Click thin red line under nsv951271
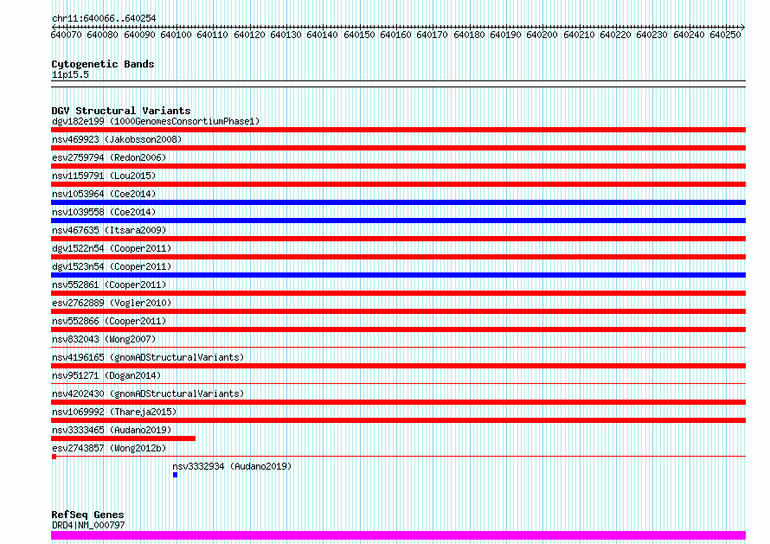The width and height of the screenshot is (770, 544). coord(398,383)
